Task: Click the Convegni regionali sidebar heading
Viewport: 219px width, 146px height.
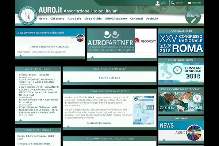Action: (x=181, y=60)
